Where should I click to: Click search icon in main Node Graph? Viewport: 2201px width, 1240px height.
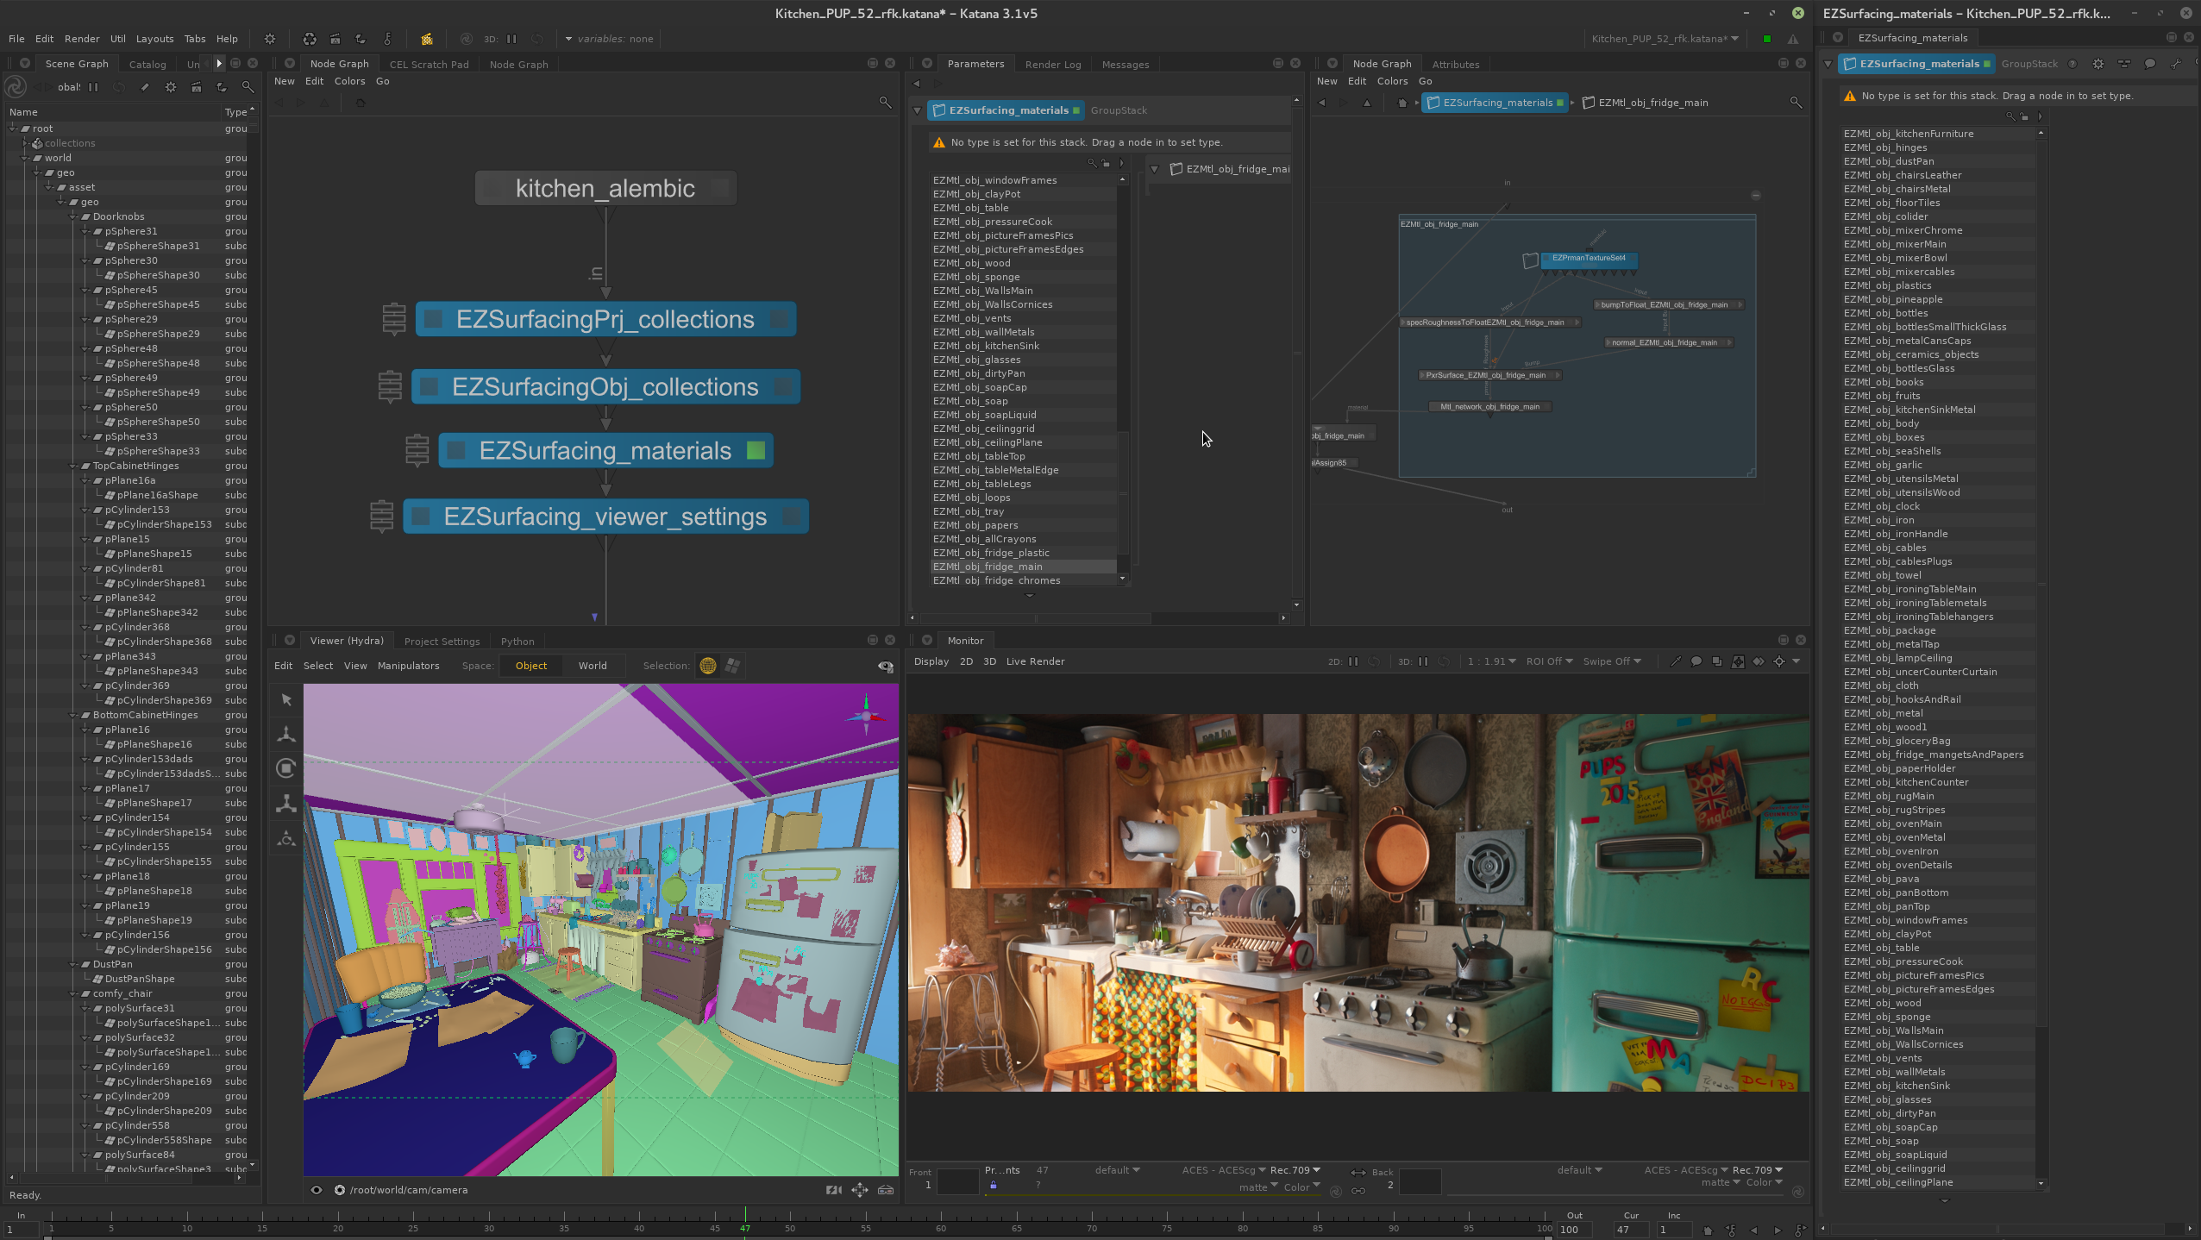coord(885,103)
